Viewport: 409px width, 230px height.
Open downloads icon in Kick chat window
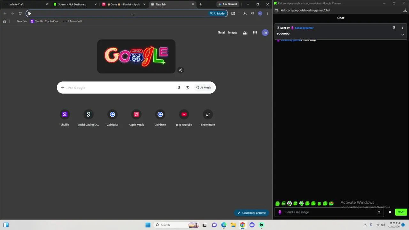coord(405,10)
